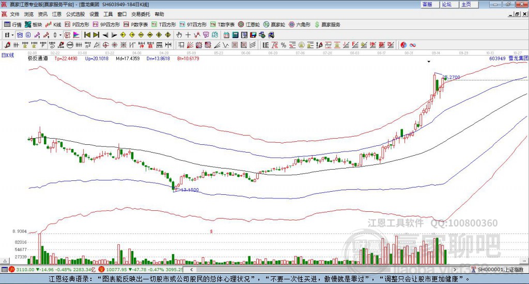The image size is (529, 284).
Task: Click the red-blue yin-yang icon
Action: pyautogui.click(x=403, y=45)
